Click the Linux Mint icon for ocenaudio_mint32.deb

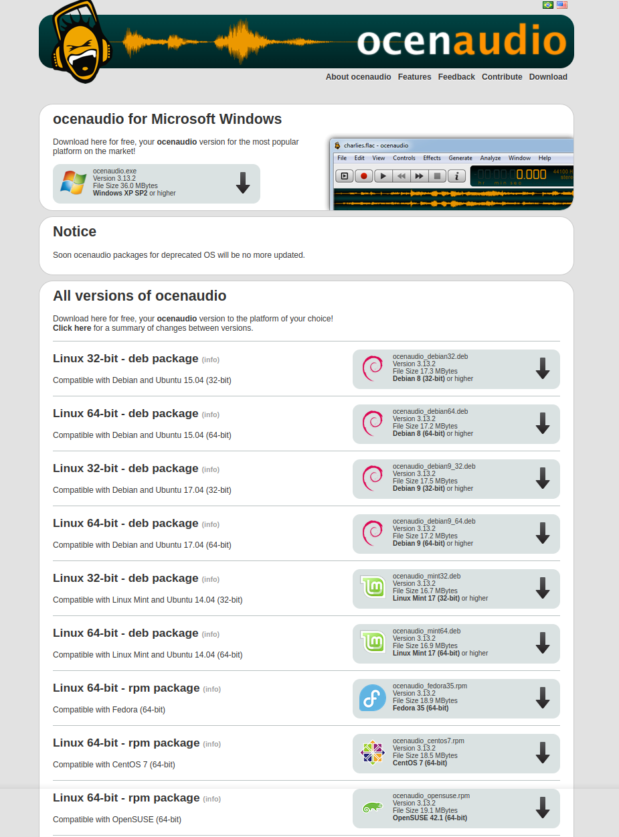[x=373, y=587]
